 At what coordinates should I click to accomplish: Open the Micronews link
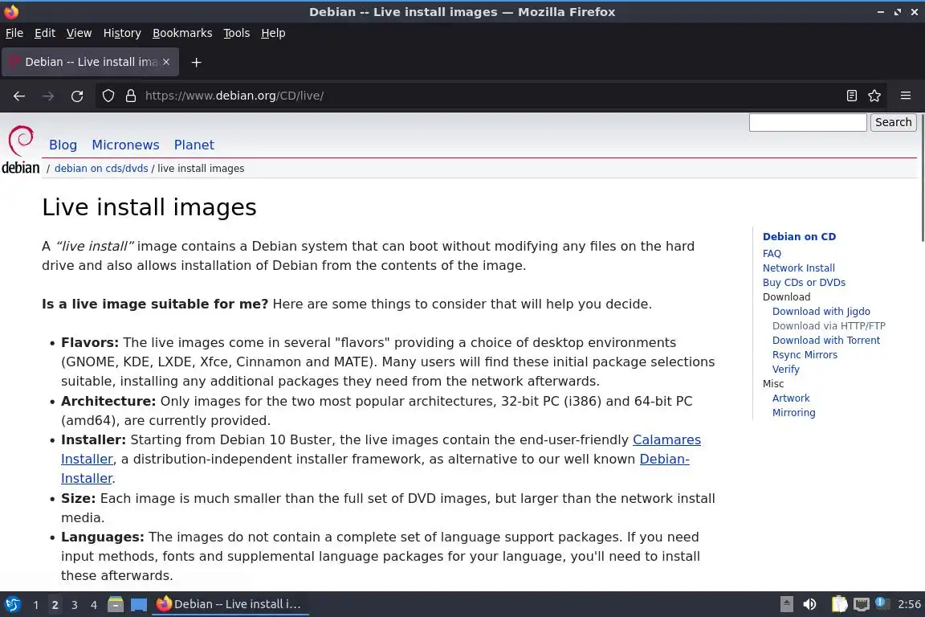125,145
